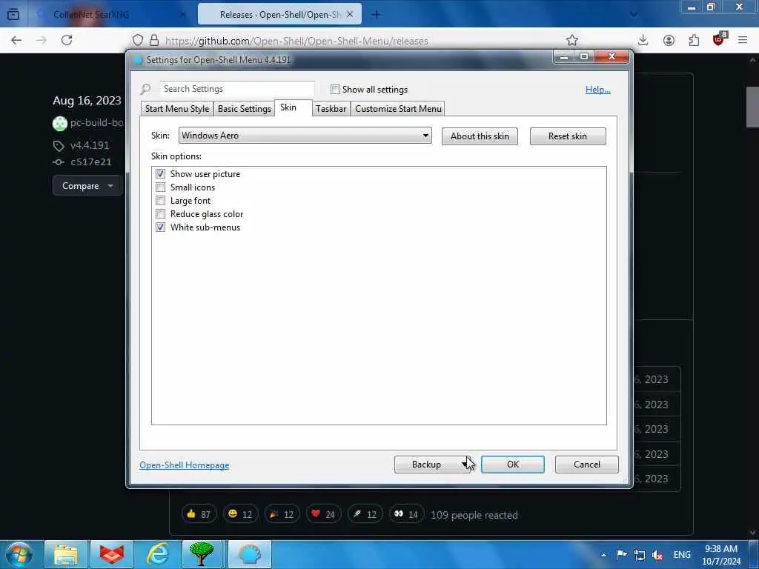Enable the Small icons option
The width and height of the screenshot is (759, 569).
(x=160, y=187)
